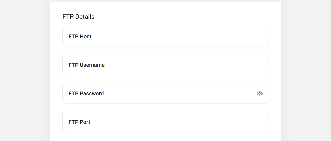This screenshot has width=331, height=141.
Task: Click the gray page background left of form
Action: 25,71
